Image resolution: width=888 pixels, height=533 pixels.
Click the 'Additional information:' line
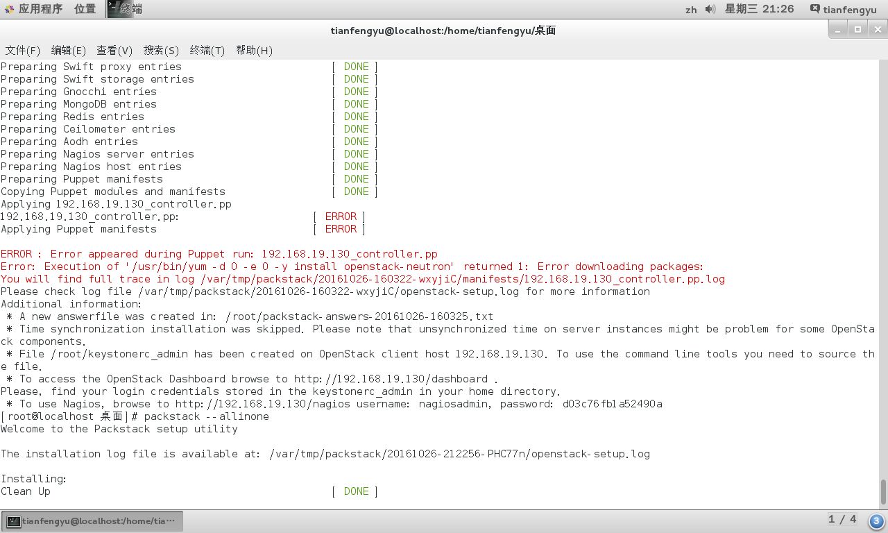coord(71,304)
